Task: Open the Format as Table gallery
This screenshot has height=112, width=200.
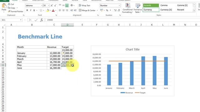Action: coord(138,8)
